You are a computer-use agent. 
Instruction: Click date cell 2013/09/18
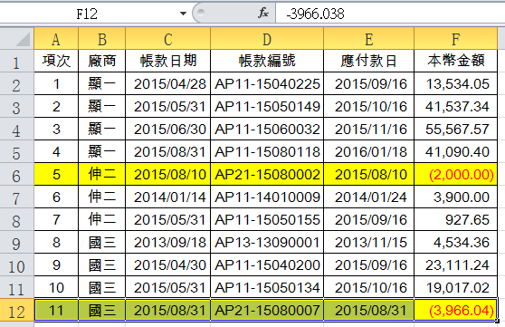(167, 243)
